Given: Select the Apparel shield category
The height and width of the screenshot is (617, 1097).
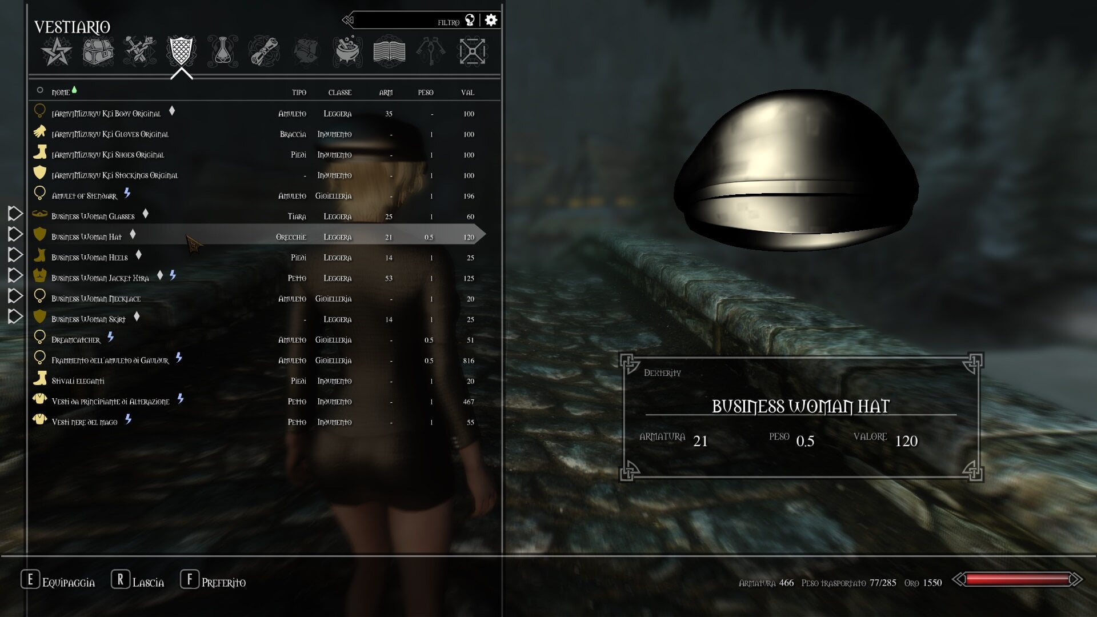Looking at the screenshot, I should (181, 51).
